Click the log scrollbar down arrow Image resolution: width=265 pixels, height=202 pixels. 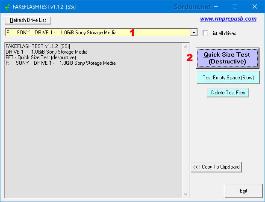click(185, 194)
